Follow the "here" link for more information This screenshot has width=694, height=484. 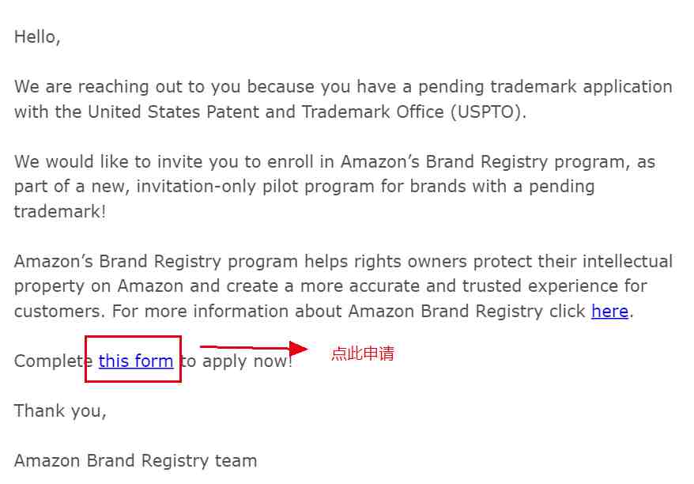coord(609,311)
